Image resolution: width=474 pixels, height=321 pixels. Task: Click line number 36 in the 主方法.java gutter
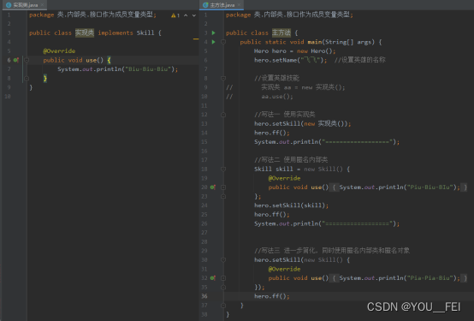click(x=204, y=296)
